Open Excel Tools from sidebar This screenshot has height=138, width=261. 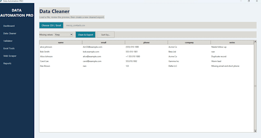pos(9,48)
